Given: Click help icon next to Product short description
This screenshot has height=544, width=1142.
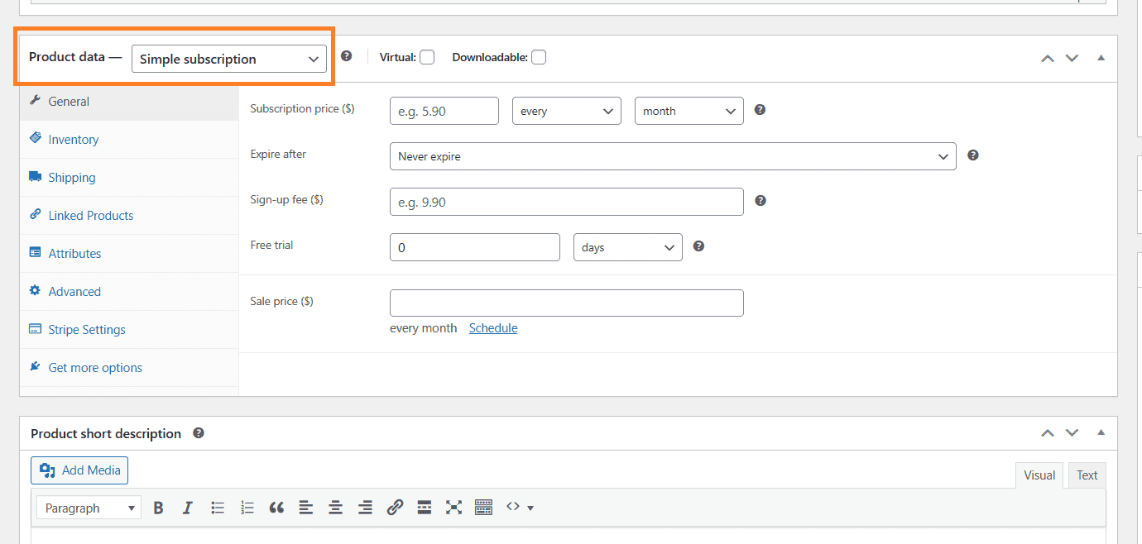Looking at the screenshot, I should point(199,432).
